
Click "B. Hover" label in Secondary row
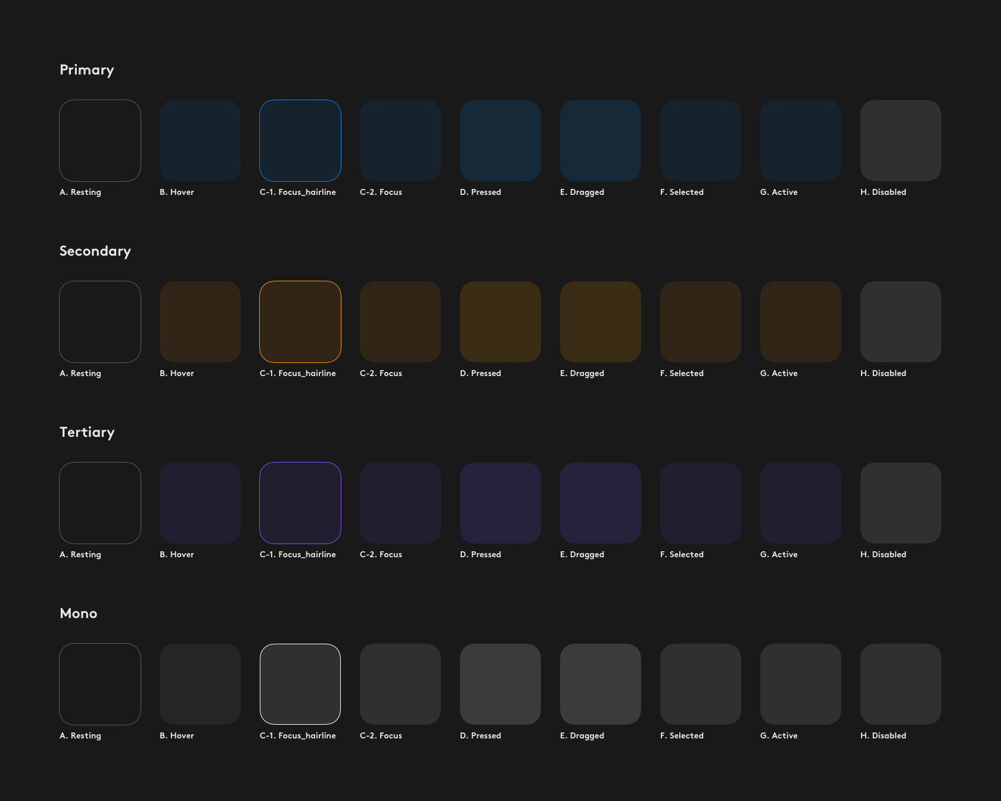(x=177, y=373)
